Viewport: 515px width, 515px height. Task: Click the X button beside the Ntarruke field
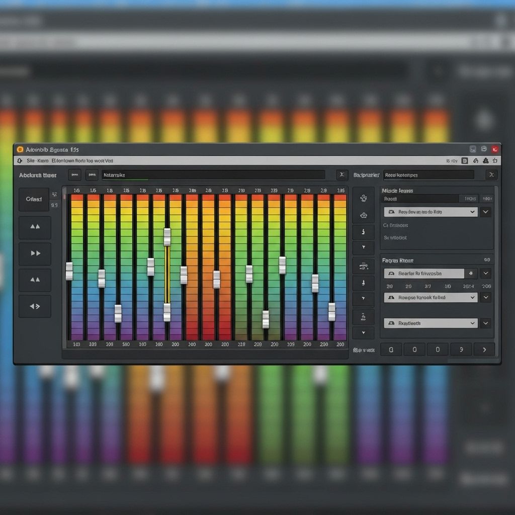click(x=342, y=175)
